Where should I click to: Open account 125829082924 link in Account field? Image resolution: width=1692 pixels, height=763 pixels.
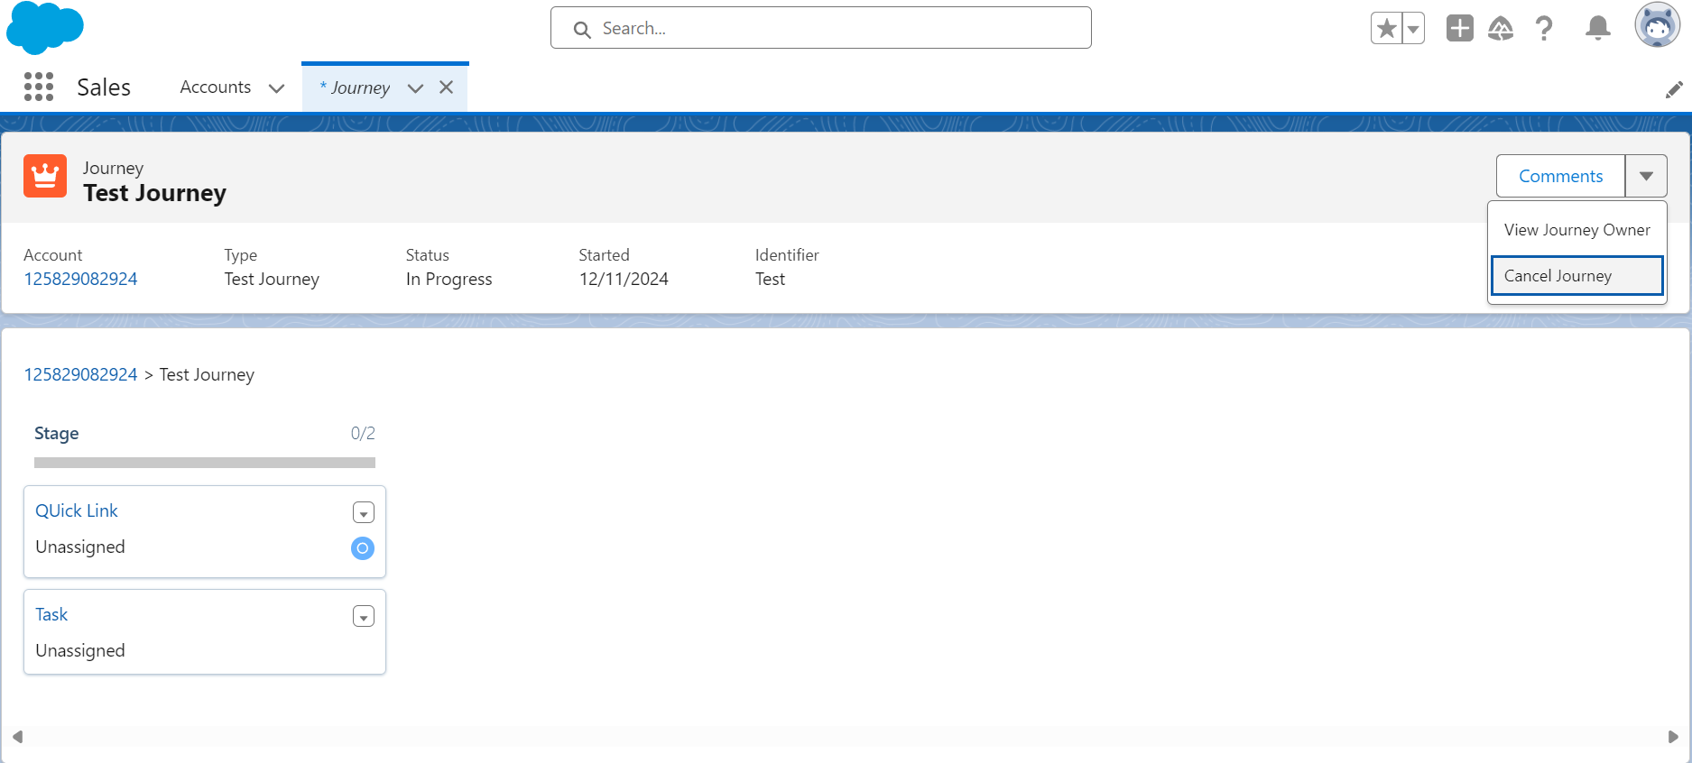[x=80, y=279]
